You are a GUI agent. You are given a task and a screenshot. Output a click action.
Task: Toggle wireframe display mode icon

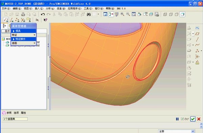click(165, 14)
